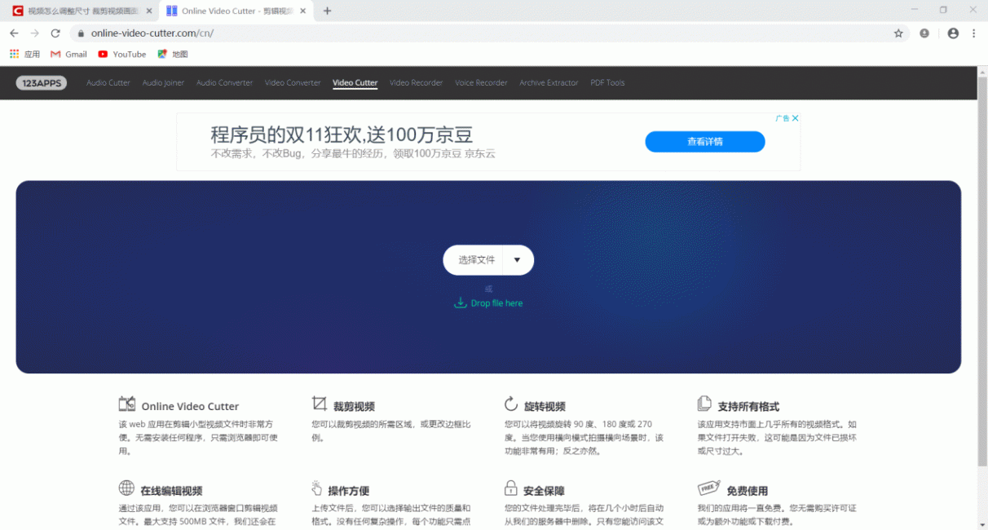Viewport: 988px width, 530px height.
Task: Go to Audio Cutter in the nav
Action: tap(108, 83)
